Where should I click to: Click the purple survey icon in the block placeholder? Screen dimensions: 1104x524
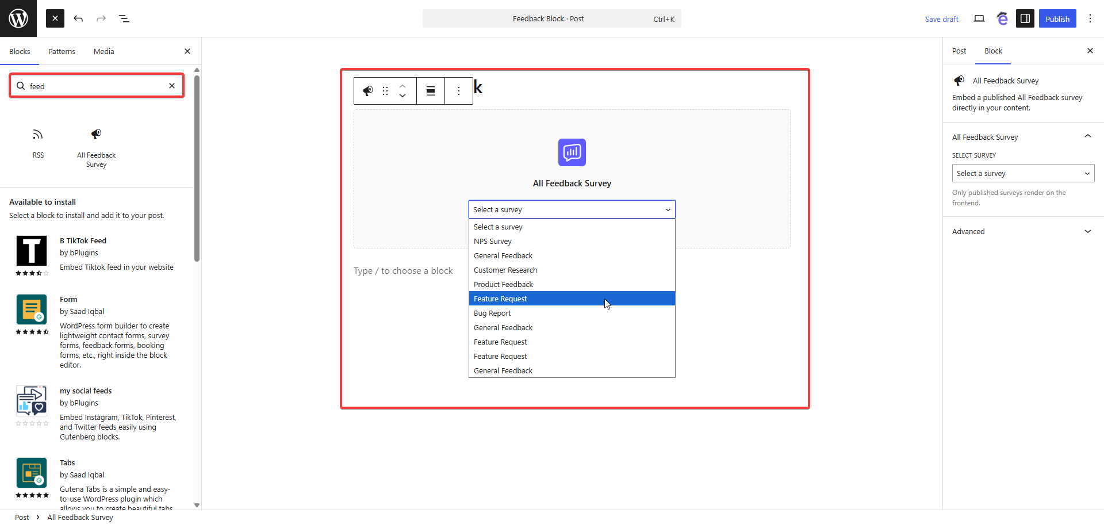572,152
